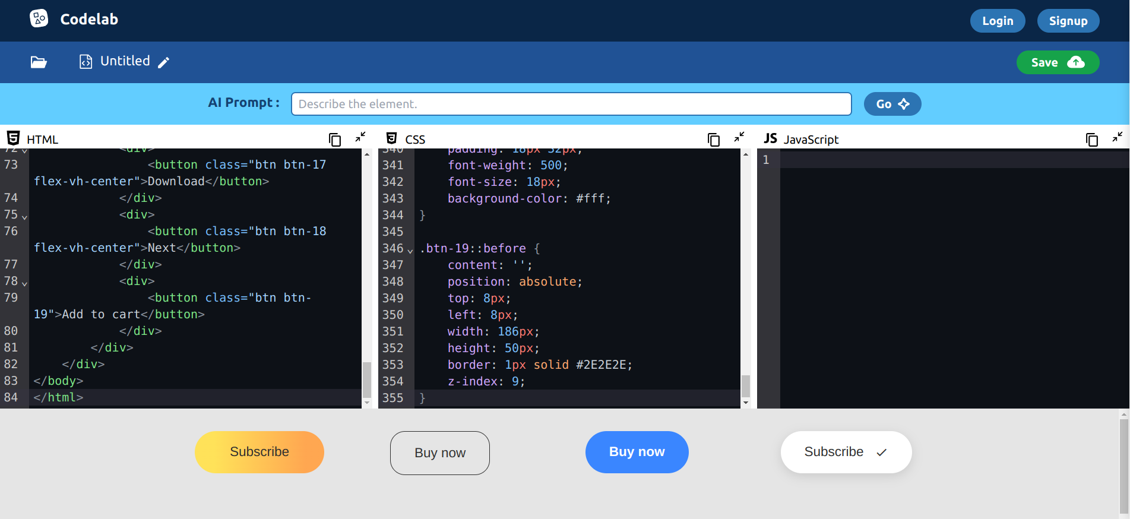Click the Untitled project name
The image size is (1130, 519).
click(x=125, y=61)
